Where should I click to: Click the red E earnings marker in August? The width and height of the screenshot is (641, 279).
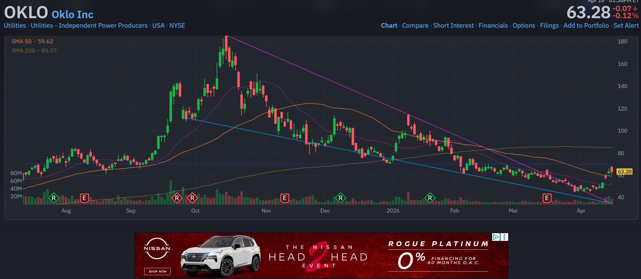[x=84, y=198]
